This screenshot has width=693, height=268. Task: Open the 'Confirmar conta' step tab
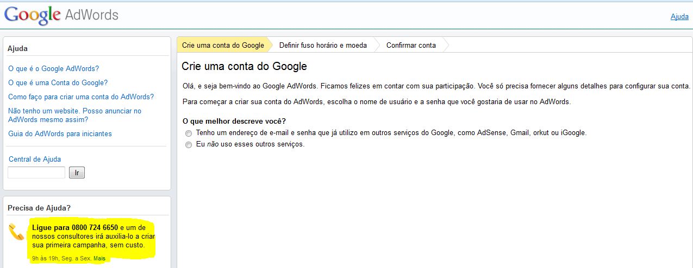pos(411,45)
